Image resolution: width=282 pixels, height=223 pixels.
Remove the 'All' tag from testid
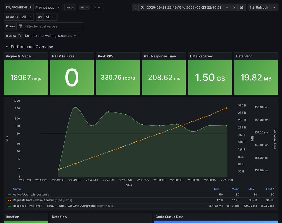pos(87,8)
